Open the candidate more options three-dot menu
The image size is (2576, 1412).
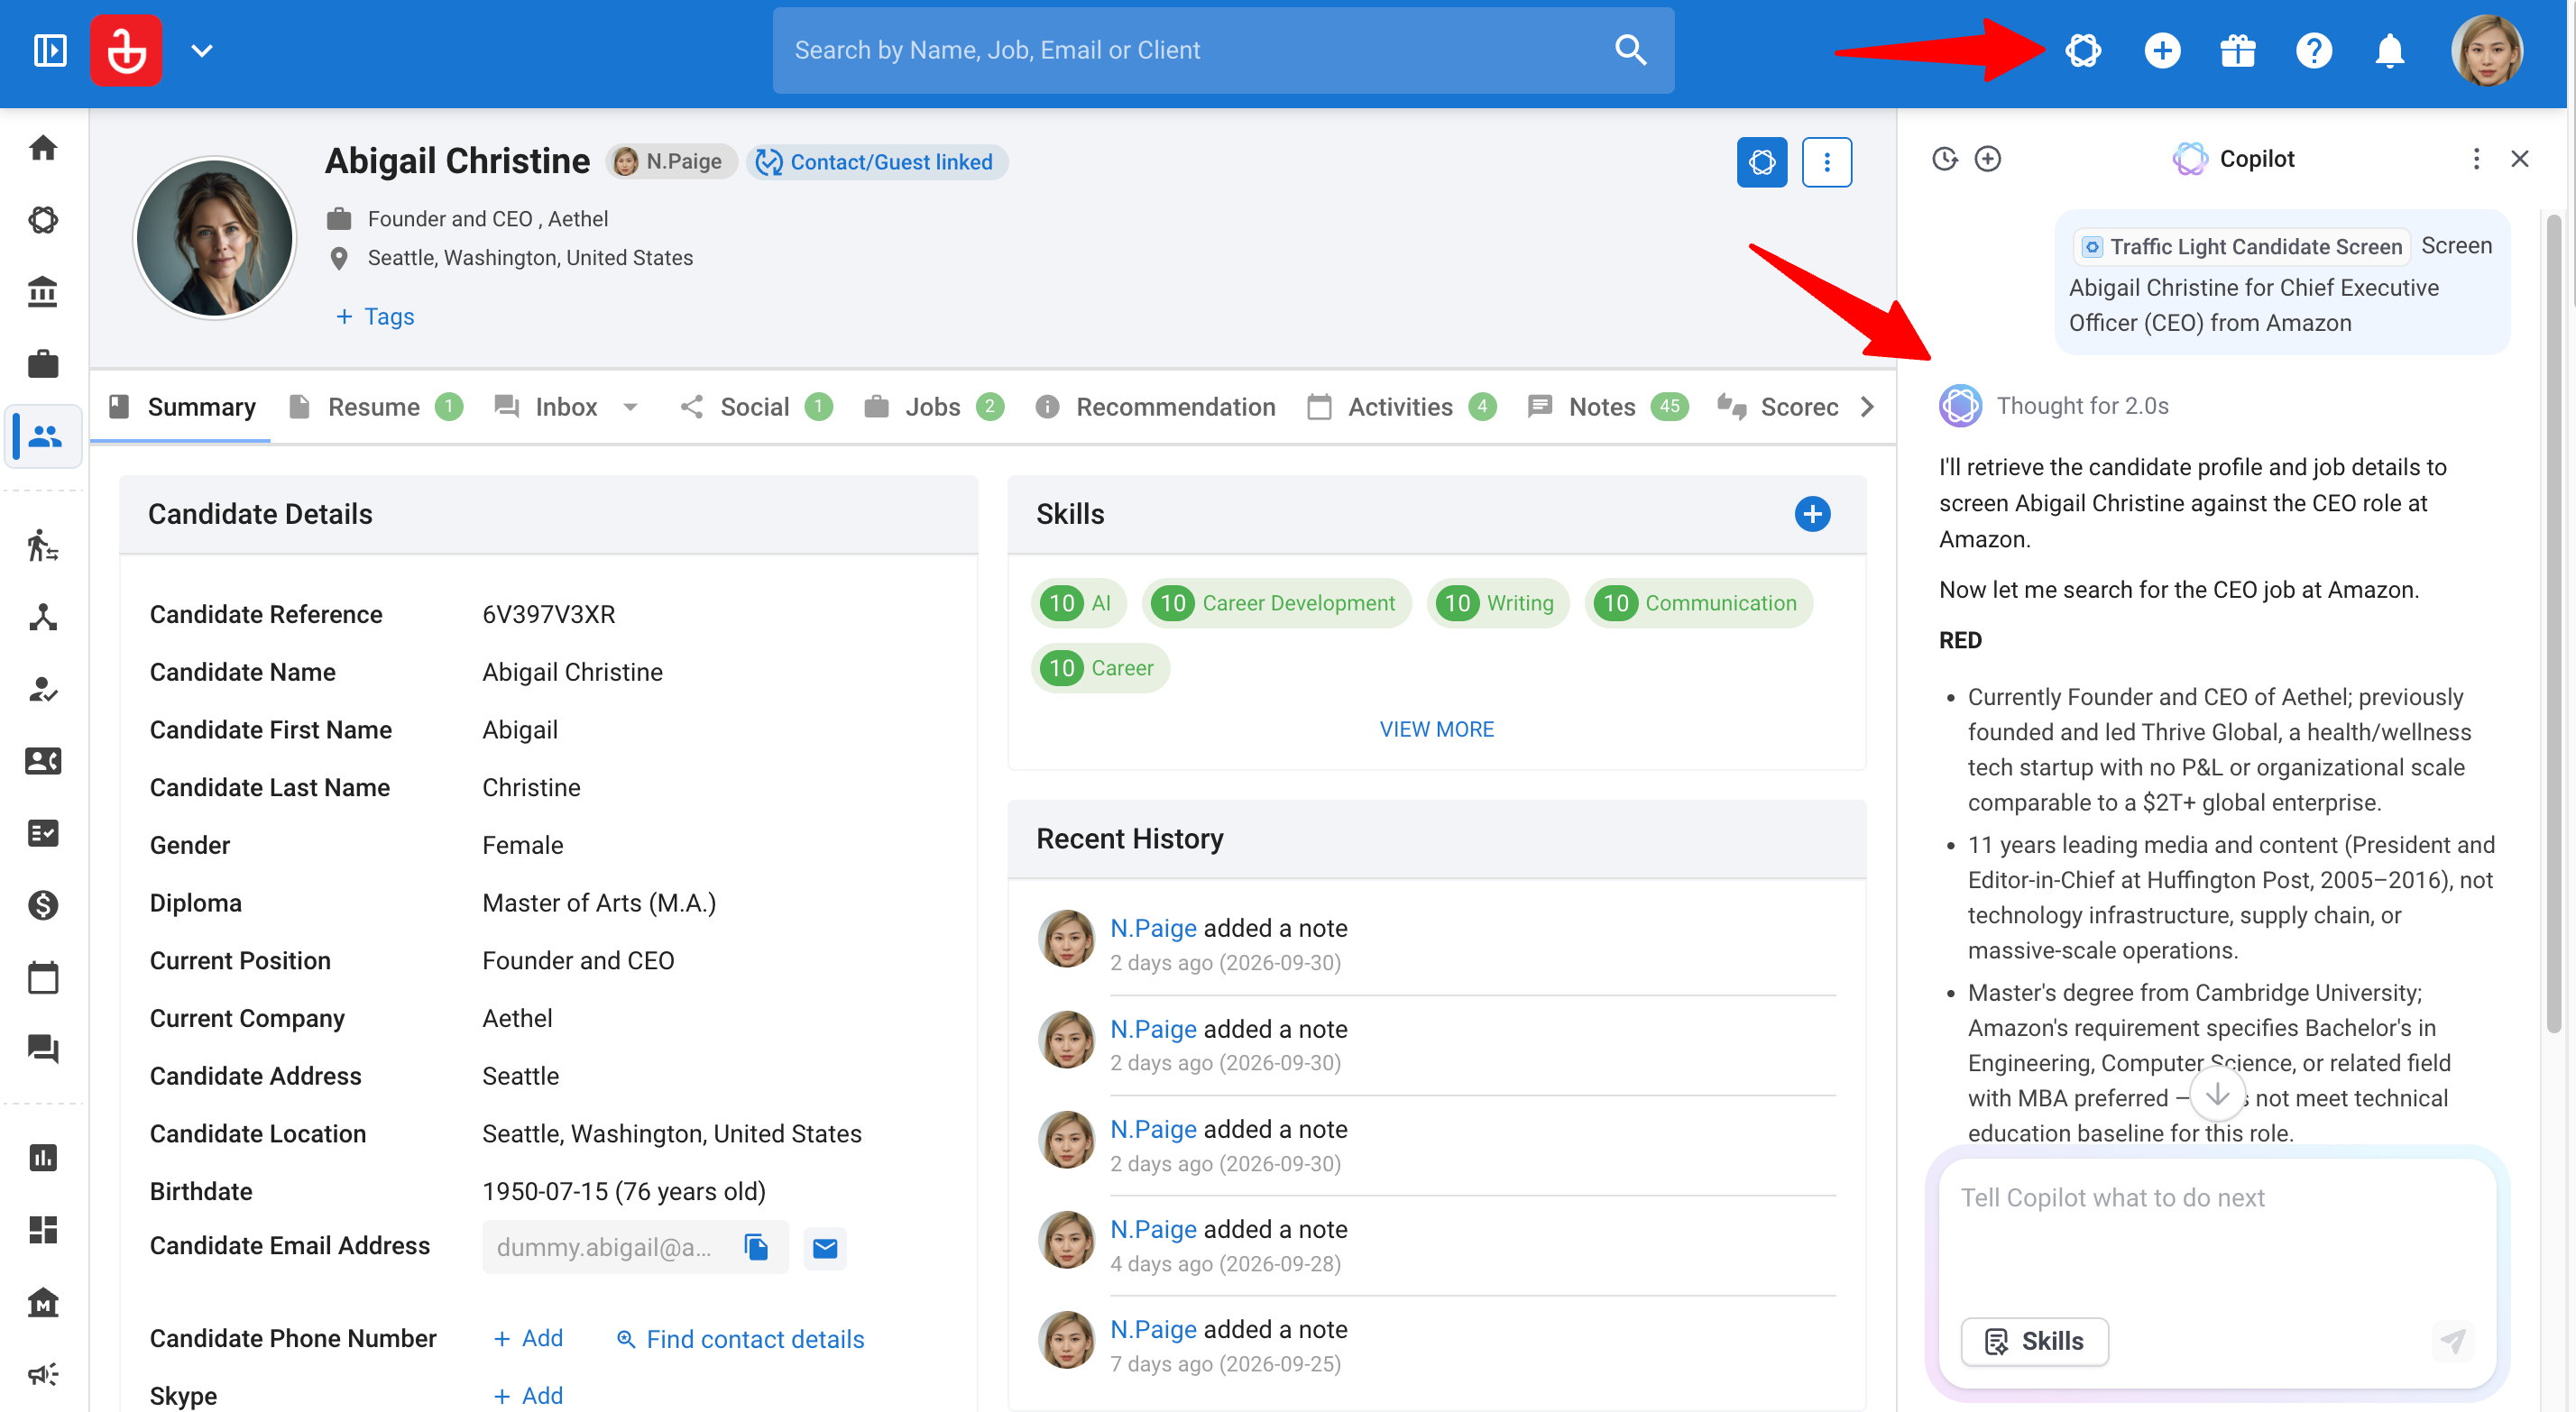pyautogui.click(x=1827, y=162)
